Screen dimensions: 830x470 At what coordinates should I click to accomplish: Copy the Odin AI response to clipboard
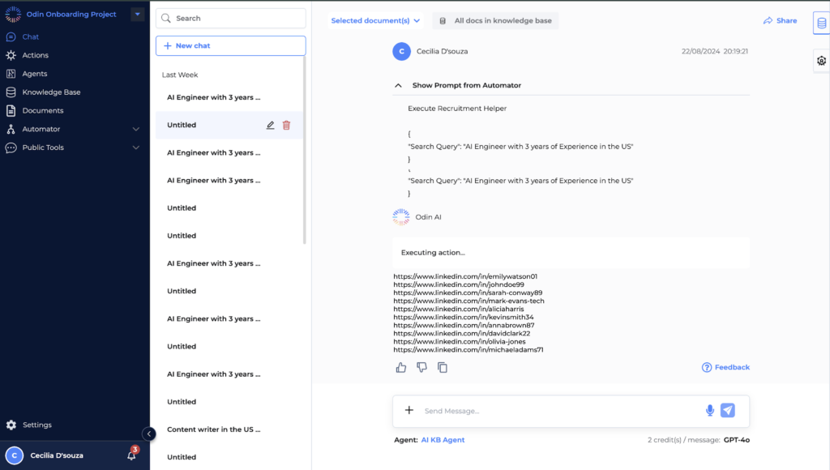click(443, 367)
